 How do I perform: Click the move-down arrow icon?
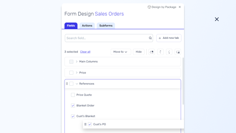[x=169, y=52]
